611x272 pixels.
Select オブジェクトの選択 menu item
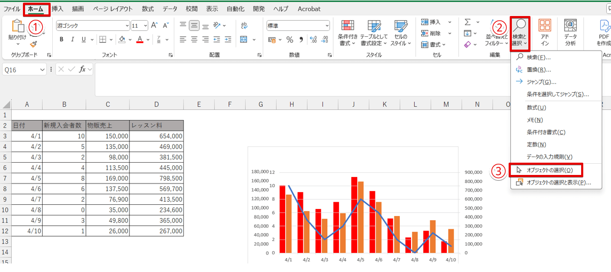pos(549,170)
